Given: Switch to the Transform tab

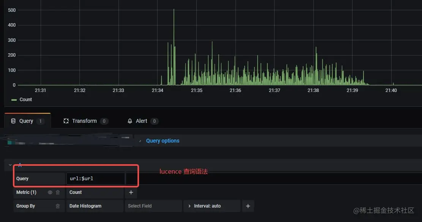Looking at the screenshot, I should [x=85, y=121].
